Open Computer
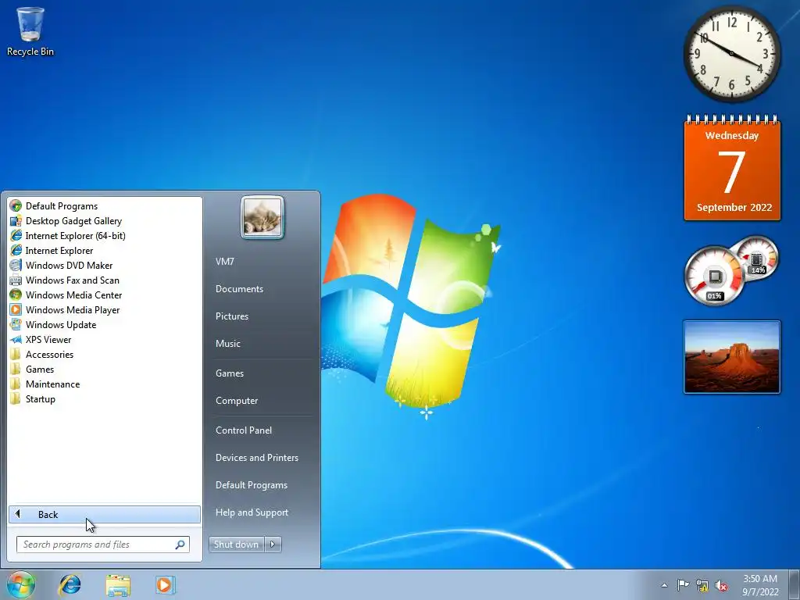Viewport: 800px width, 600px height. [237, 401]
